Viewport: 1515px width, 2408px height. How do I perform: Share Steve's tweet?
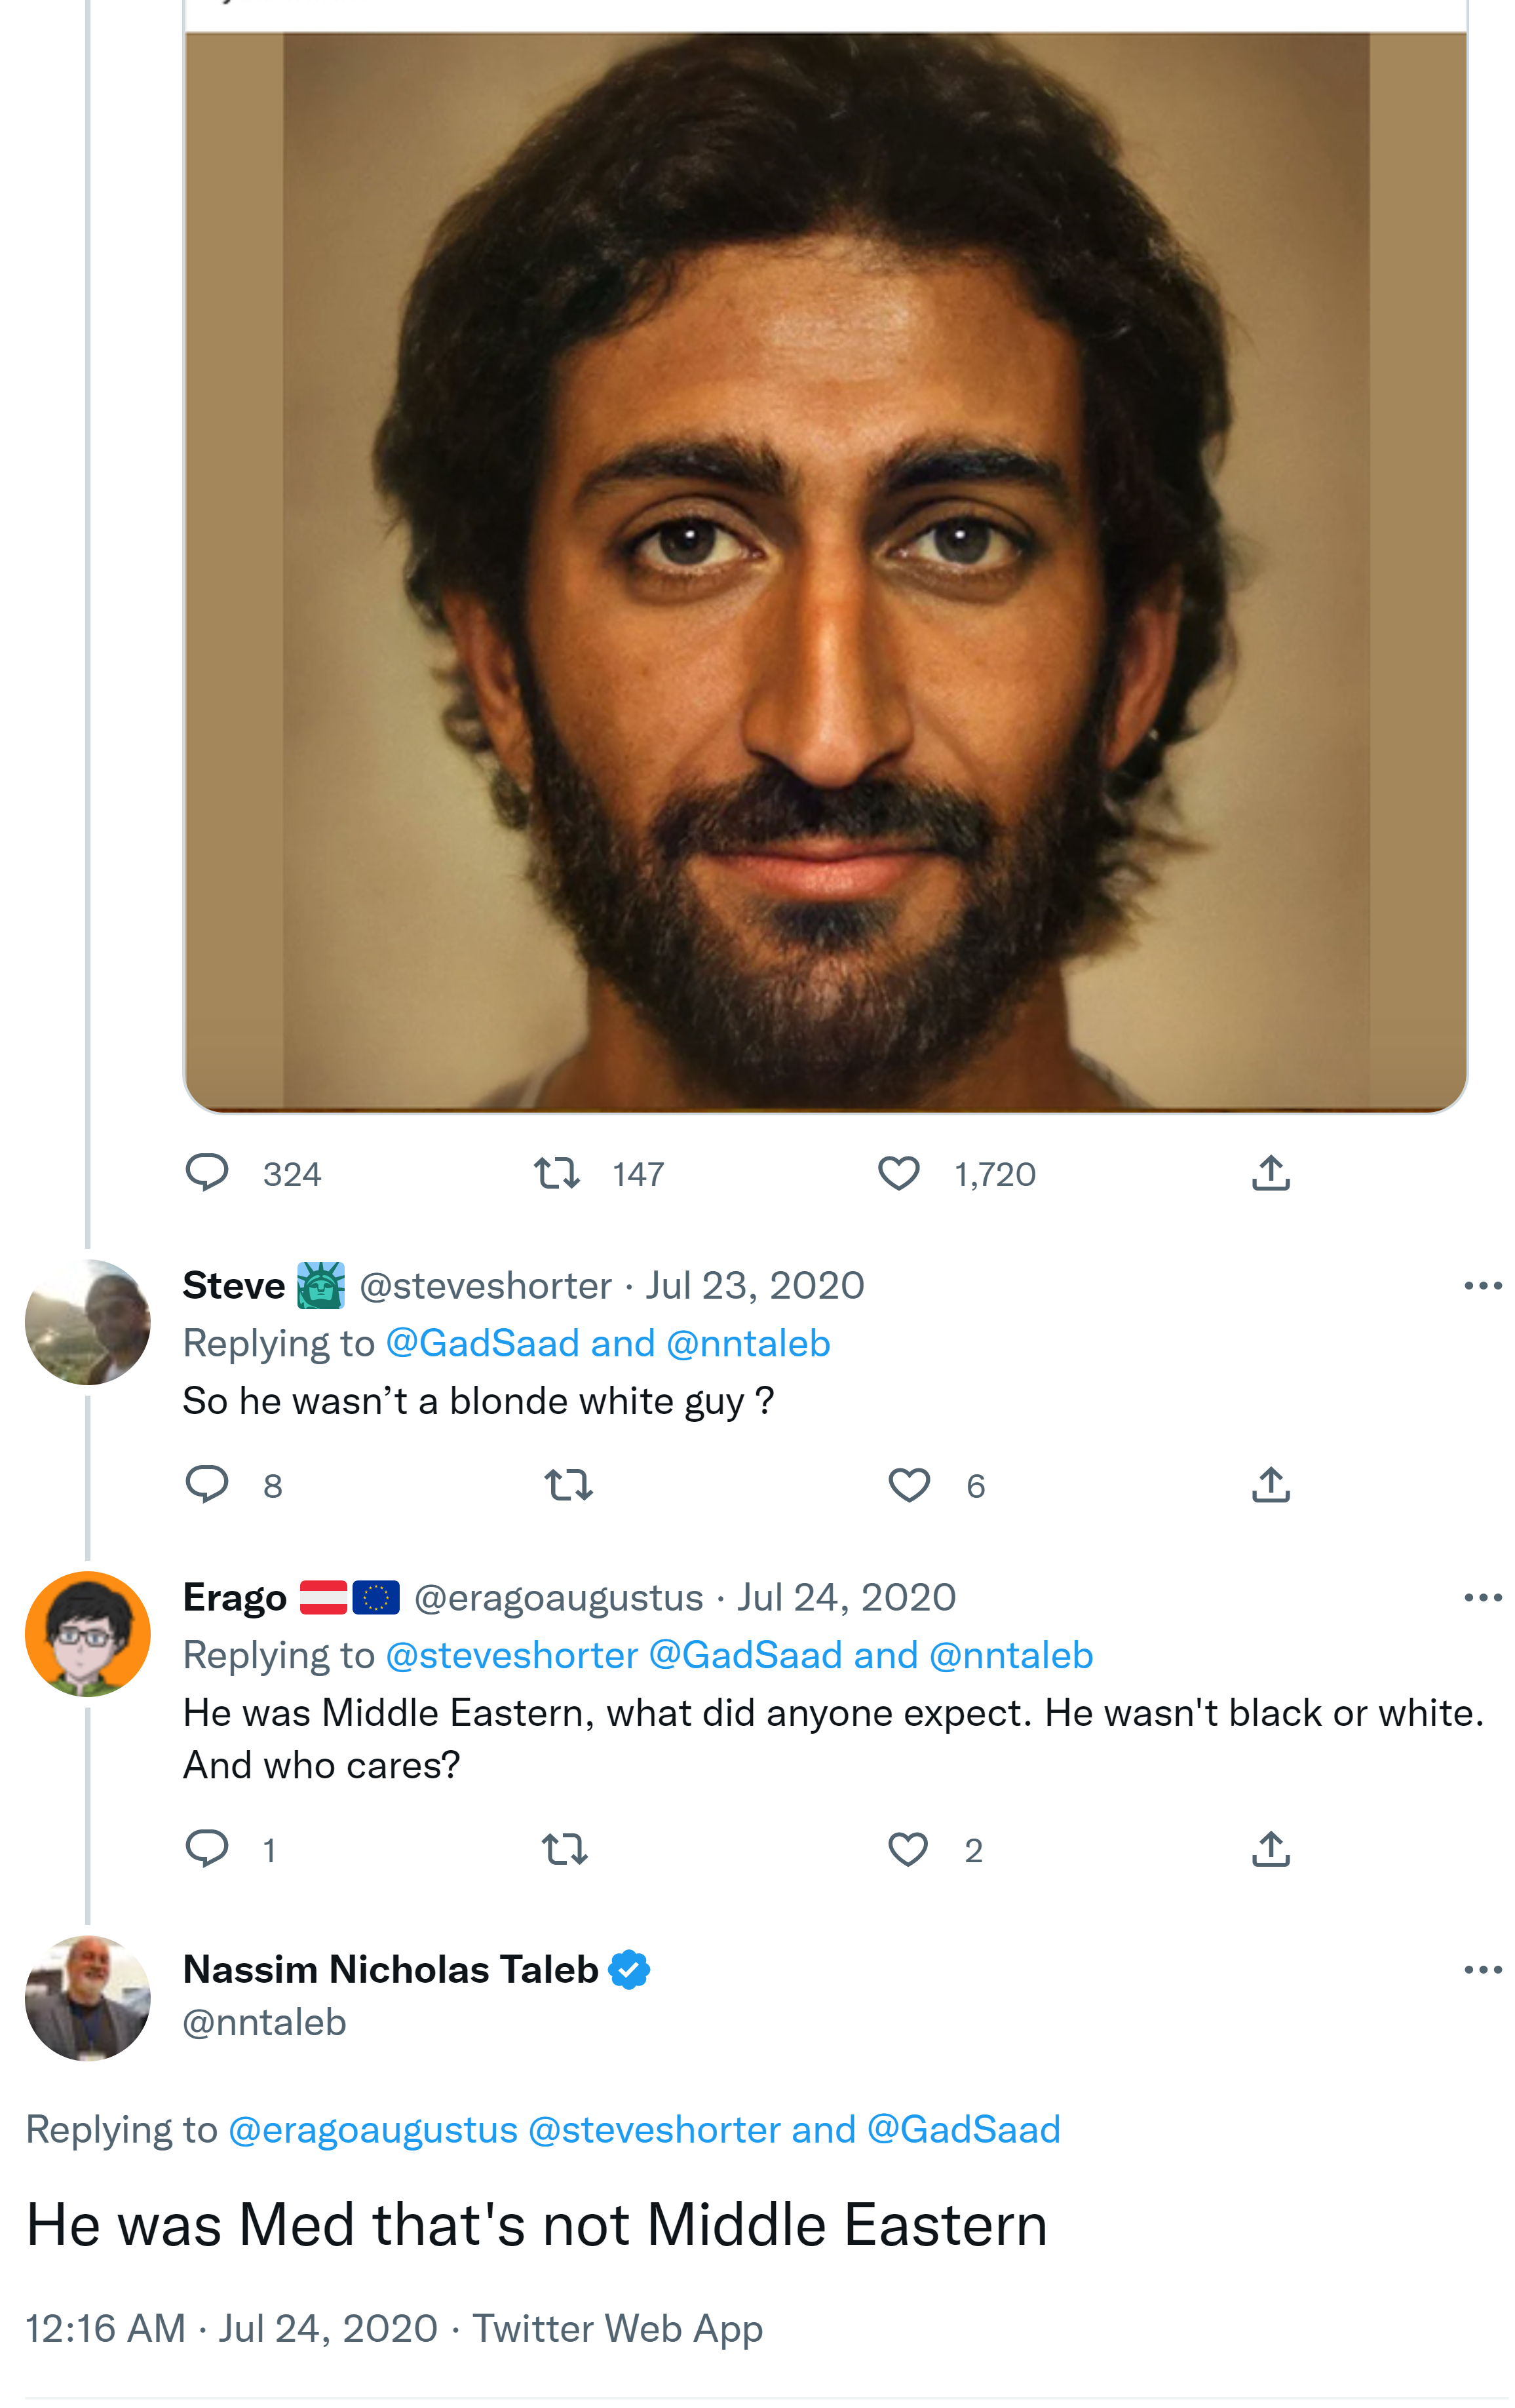[x=1270, y=1485]
